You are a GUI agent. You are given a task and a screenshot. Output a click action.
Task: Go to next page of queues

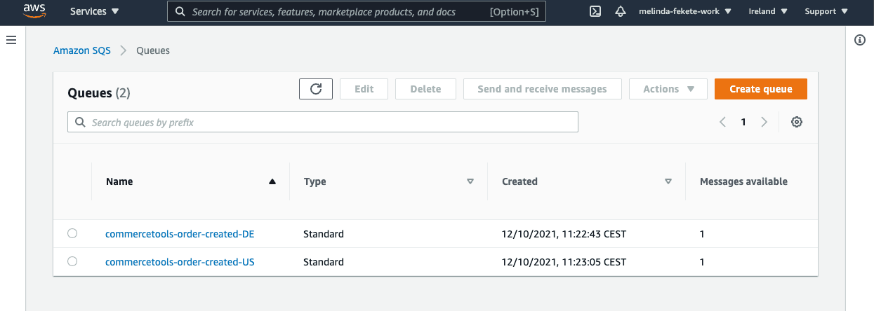click(764, 122)
